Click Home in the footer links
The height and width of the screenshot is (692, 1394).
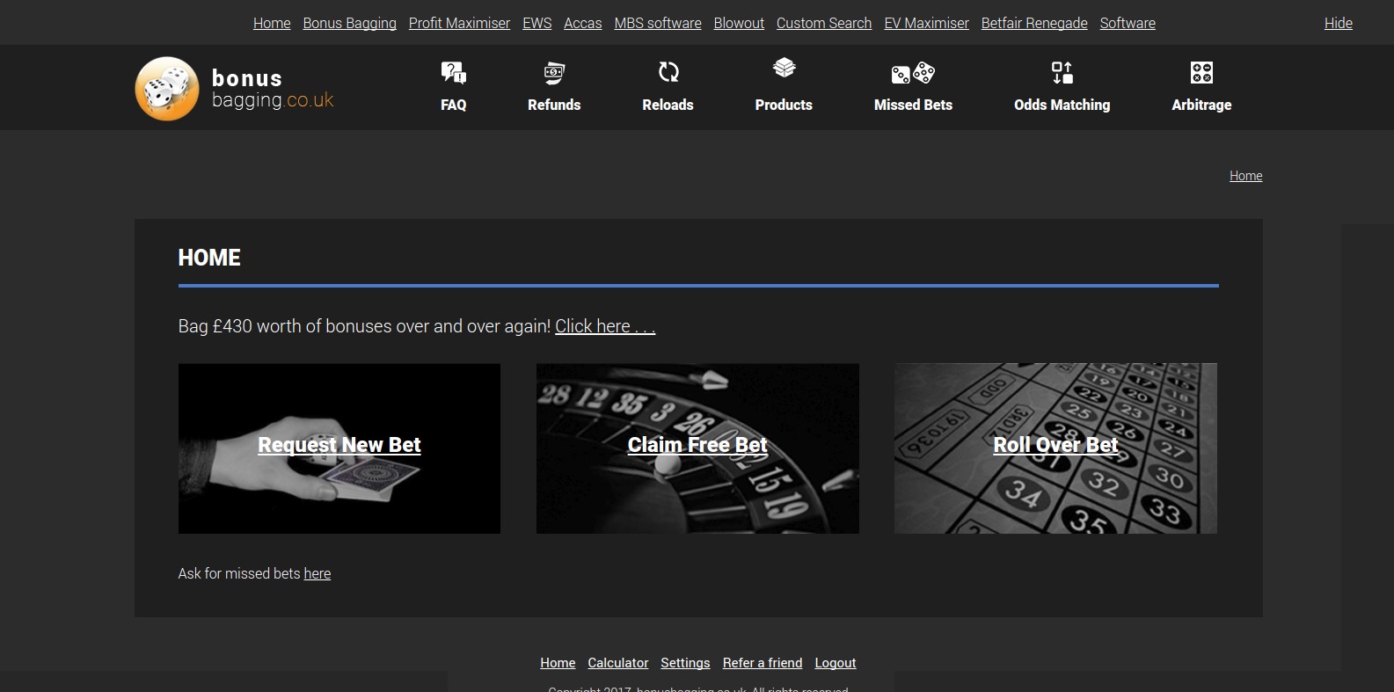pyautogui.click(x=558, y=663)
